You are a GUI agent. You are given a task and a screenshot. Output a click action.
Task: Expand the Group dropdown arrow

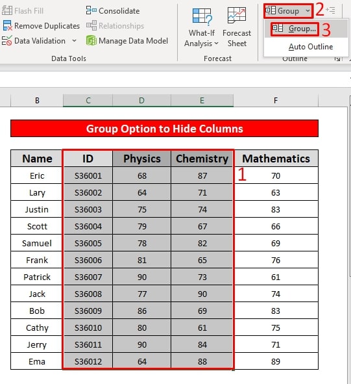[x=308, y=11]
